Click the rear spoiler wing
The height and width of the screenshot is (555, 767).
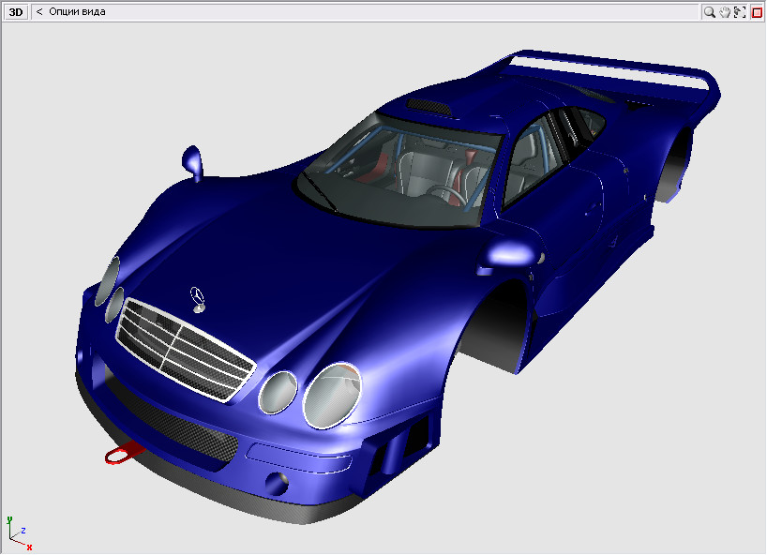pos(609,70)
